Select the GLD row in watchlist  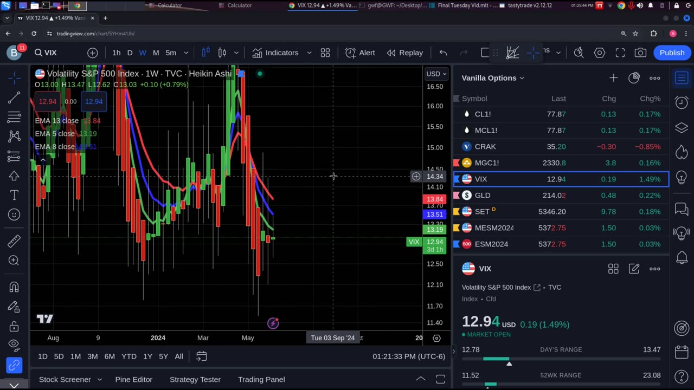click(x=561, y=195)
